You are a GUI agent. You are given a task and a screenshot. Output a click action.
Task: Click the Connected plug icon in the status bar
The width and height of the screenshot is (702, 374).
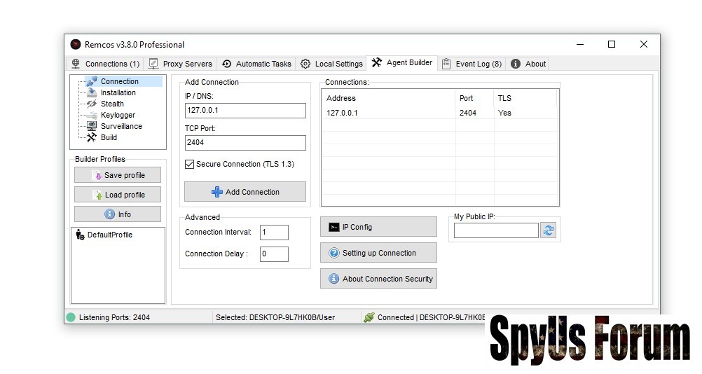369,317
